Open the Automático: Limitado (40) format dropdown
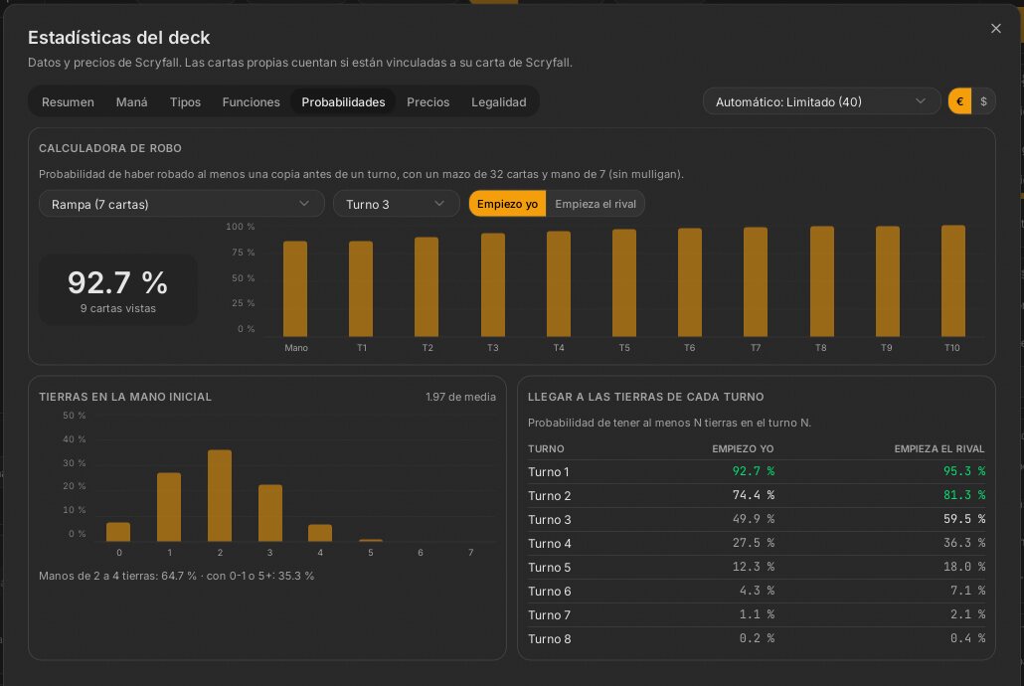 point(821,101)
